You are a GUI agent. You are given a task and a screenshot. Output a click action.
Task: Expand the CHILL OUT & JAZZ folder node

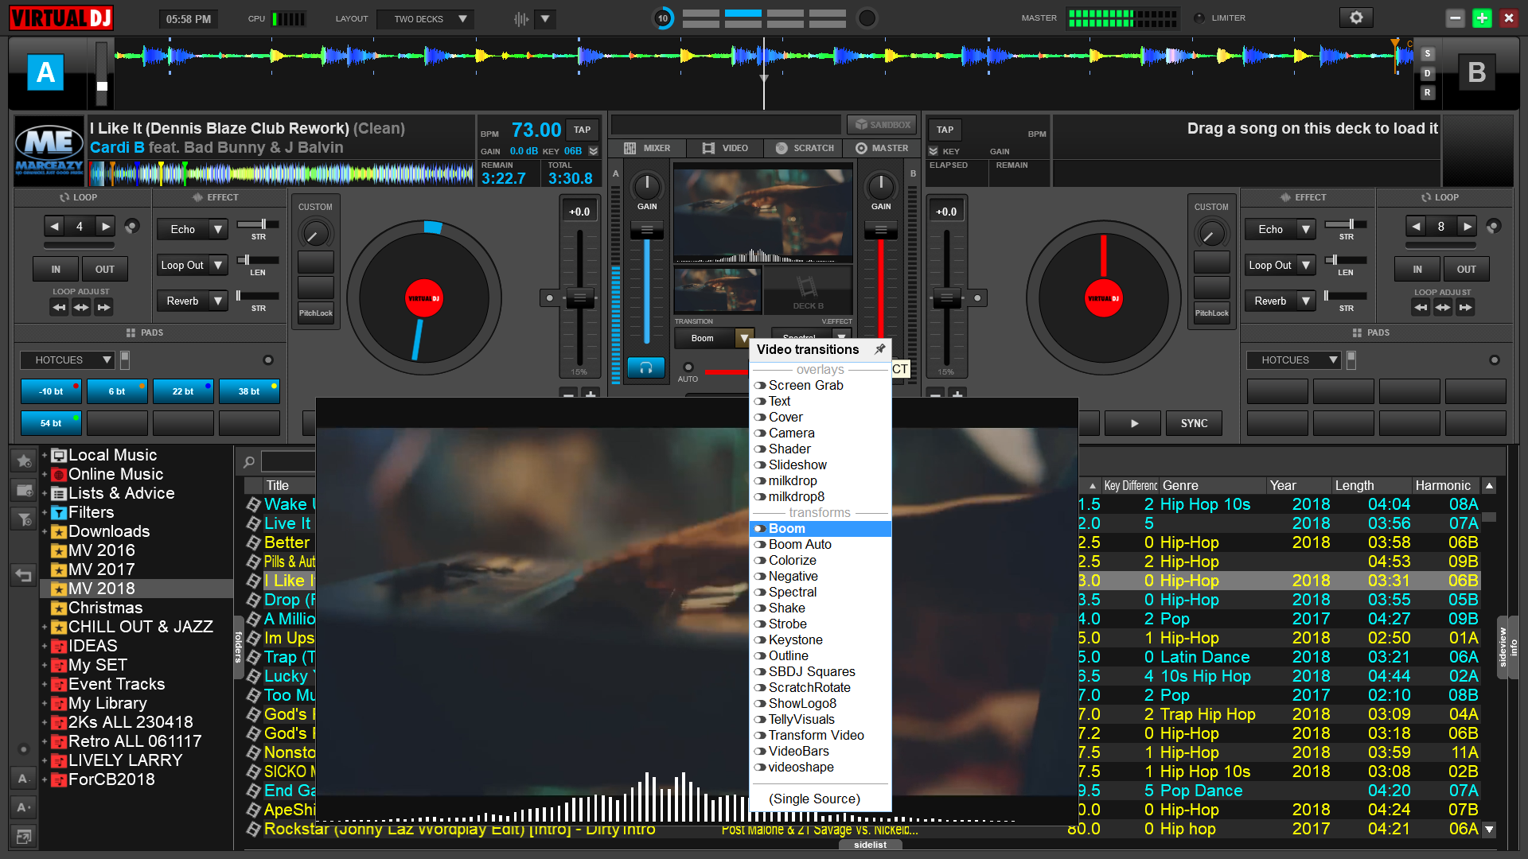click(x=45, y=627)
